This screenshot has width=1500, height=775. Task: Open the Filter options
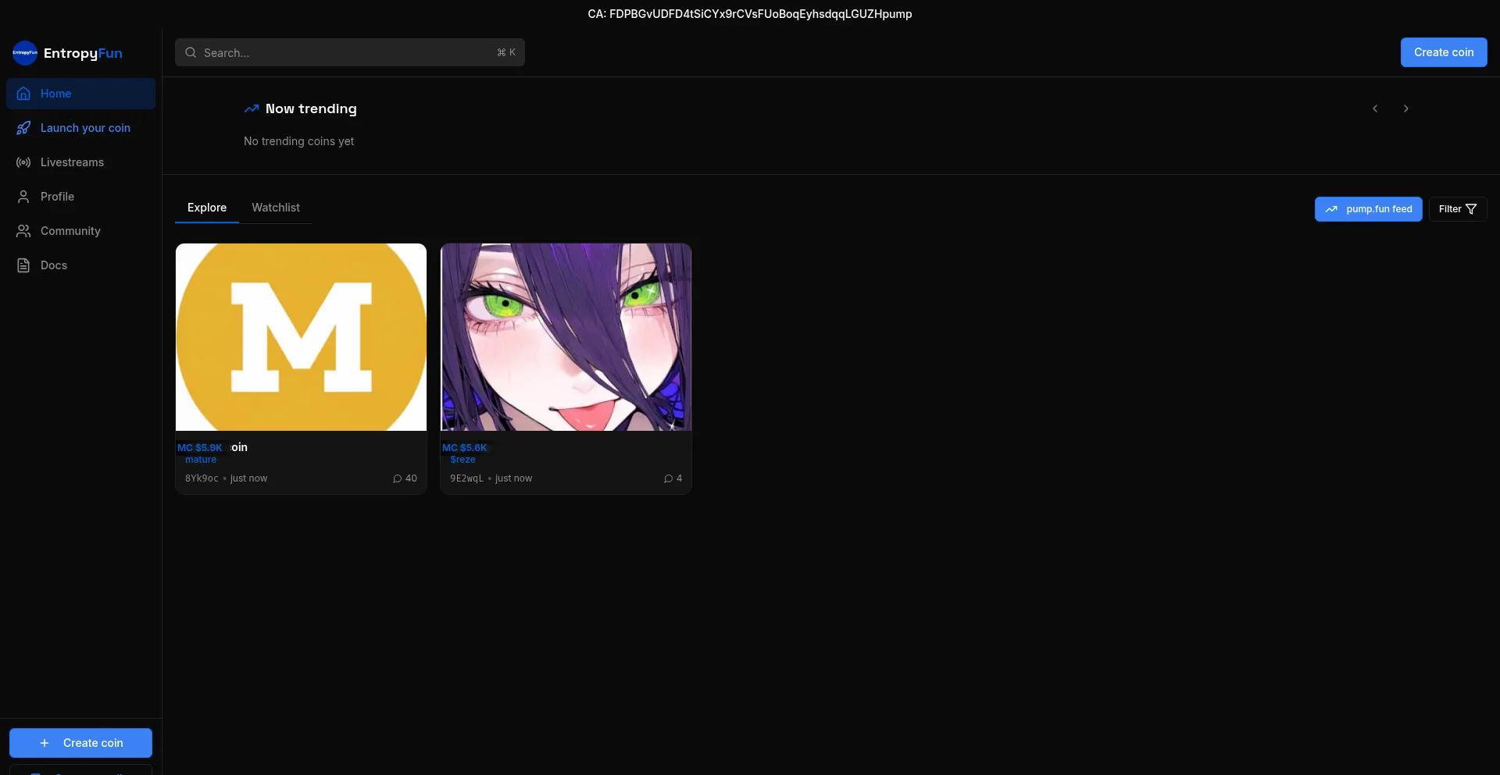pos(1458,208)
